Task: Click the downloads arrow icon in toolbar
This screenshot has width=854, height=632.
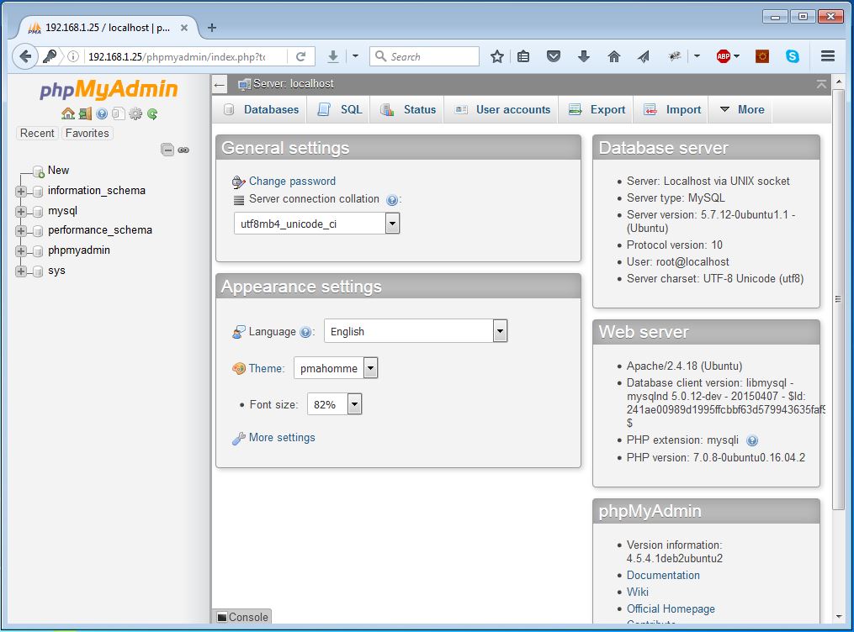Action: [x=584, y=56]
